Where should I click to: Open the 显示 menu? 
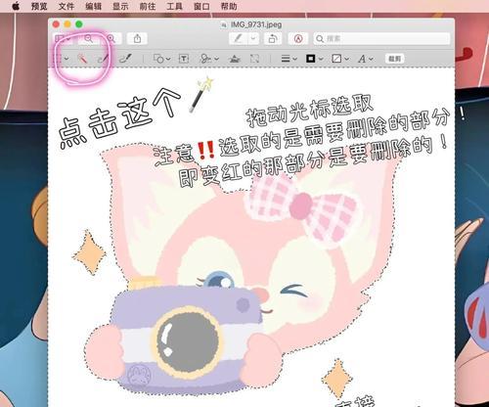tap(120, 6)
